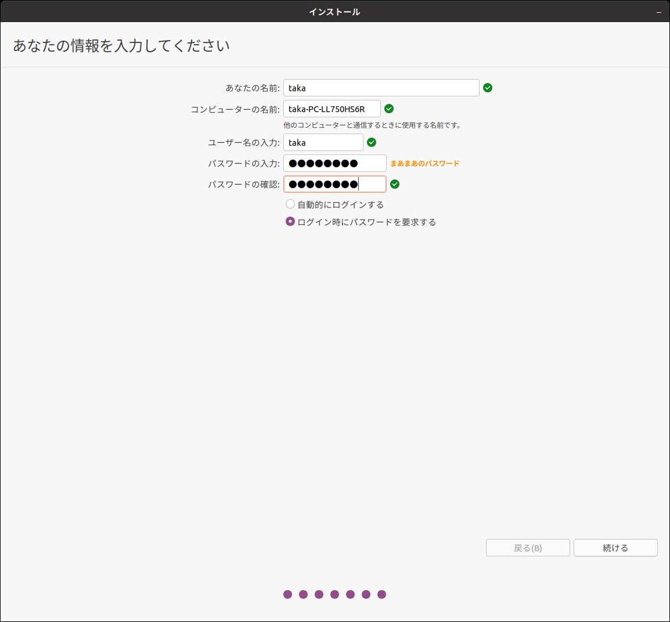Click inside the あなたの名前 text field
This screenshot has width=670, height=622.
[380, 88]
